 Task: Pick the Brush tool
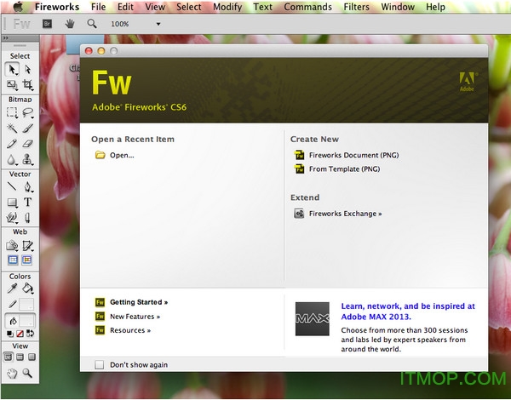[28, 128]
